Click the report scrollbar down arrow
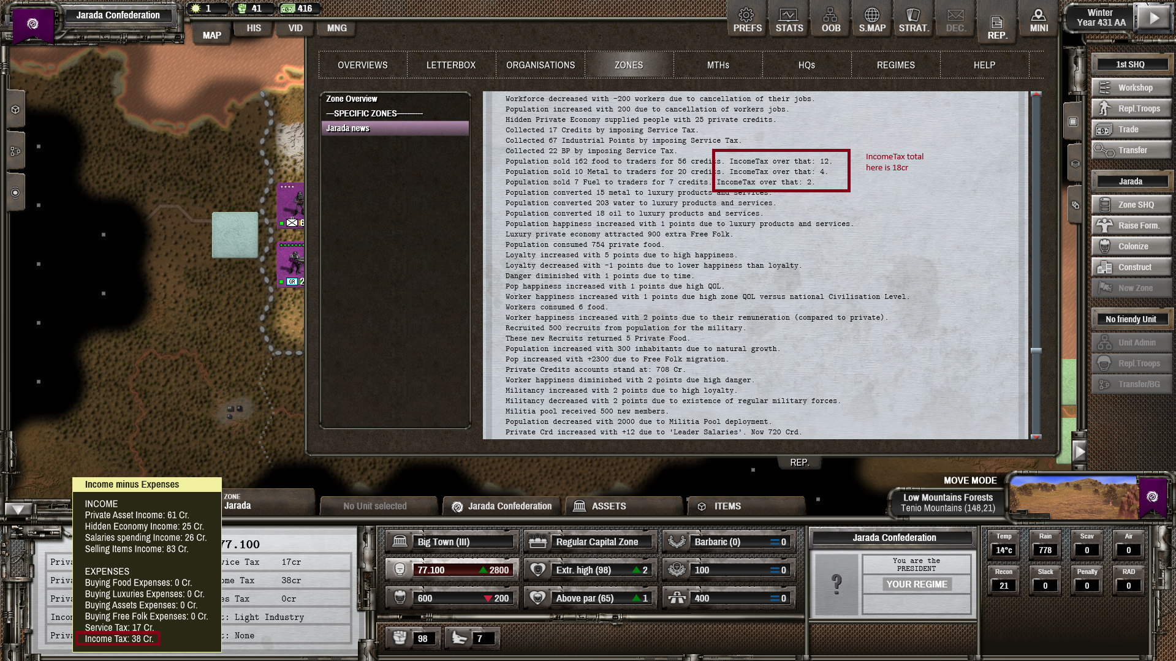 tap(1036, 436)
